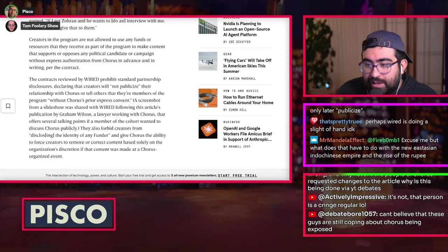Click crown badge next to MrMandelaEffect
Screen dimensions: 448x252
[314, 140]
